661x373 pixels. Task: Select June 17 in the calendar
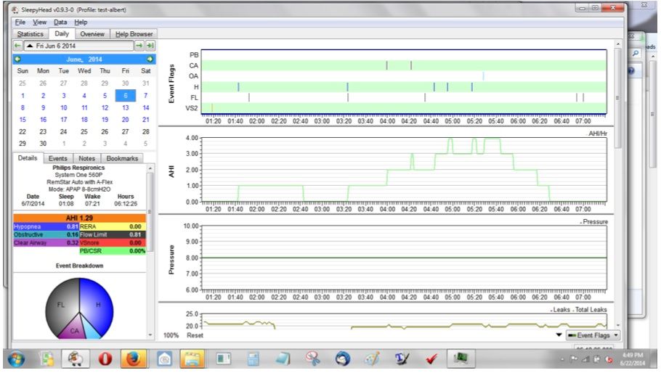click(64, 120)
